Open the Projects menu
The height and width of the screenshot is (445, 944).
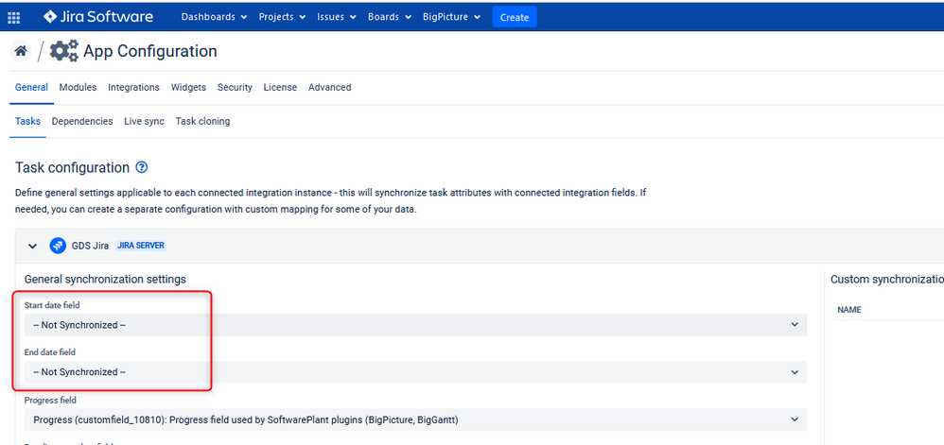pos(283,17)
